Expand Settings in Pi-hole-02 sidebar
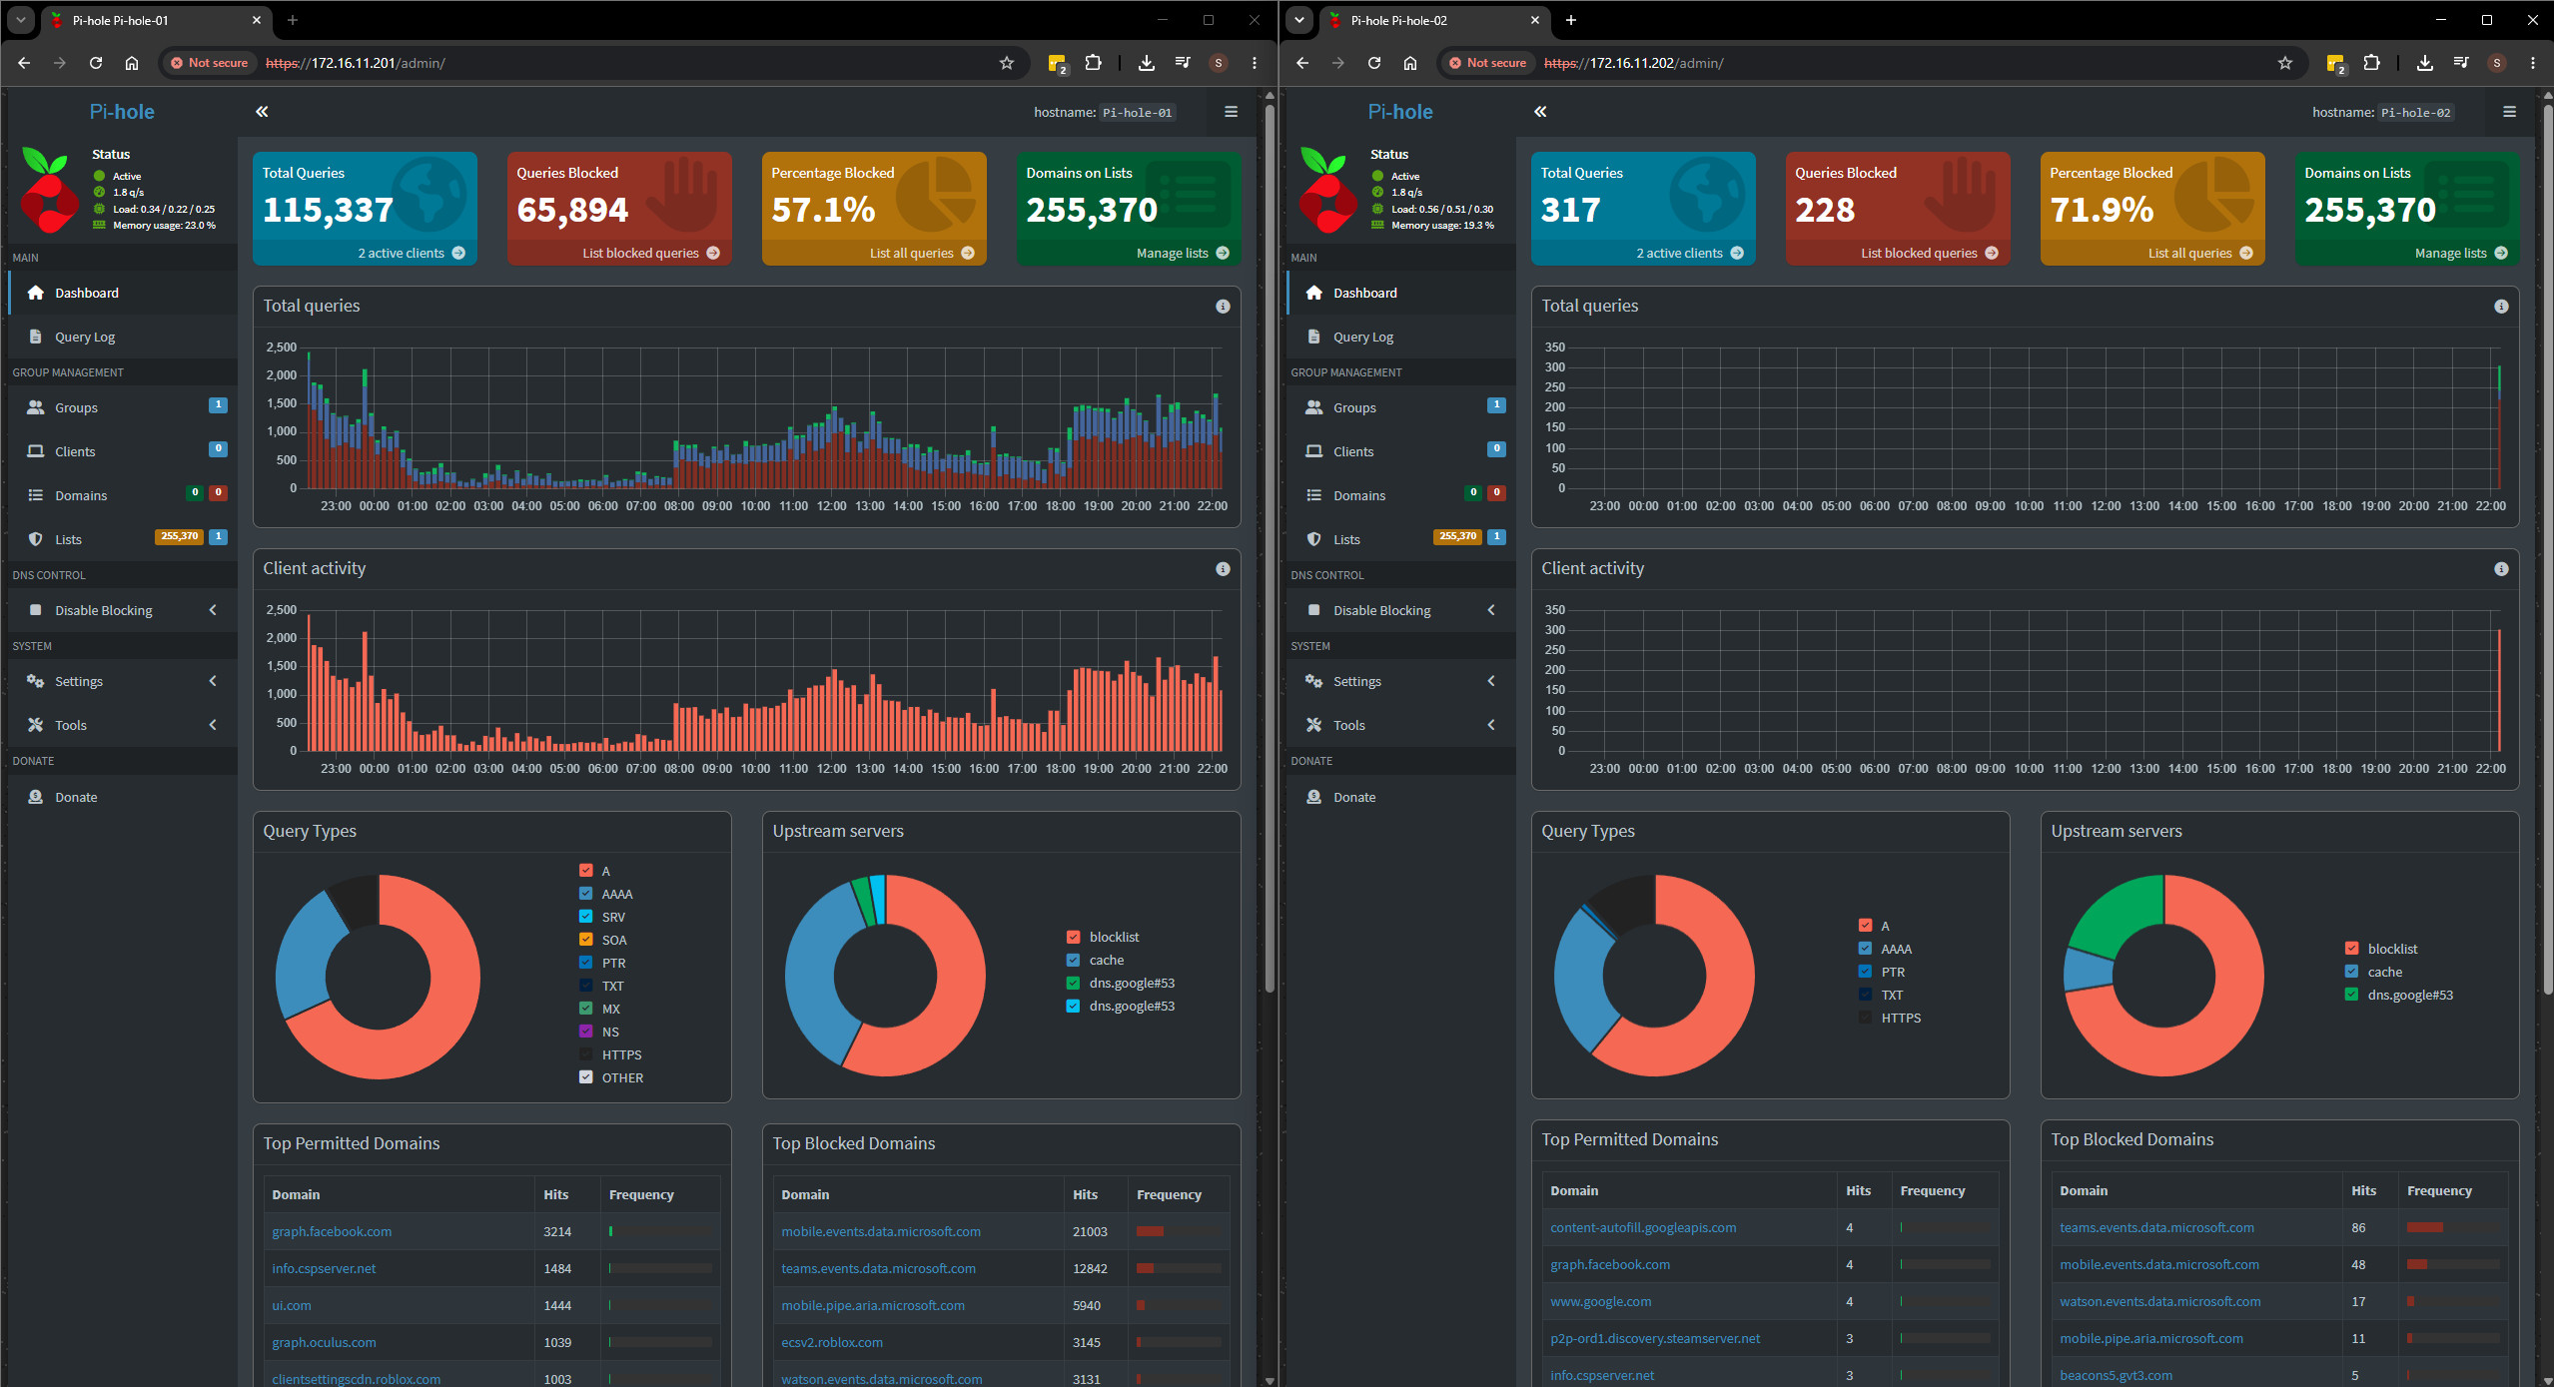Image resolution: width=2554 pixels, height=1387 pixels. (x=1401, y=681)
